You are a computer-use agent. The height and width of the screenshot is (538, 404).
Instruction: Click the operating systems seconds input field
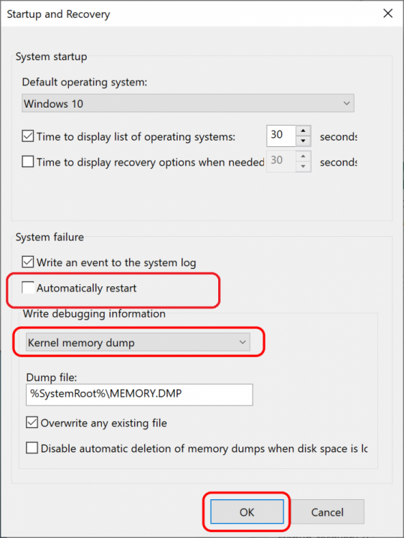pyautogui.click(x=281, y=136)
